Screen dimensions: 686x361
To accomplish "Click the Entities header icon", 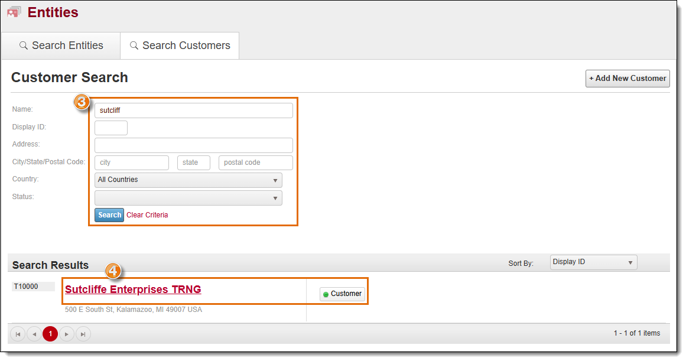I will 14,12.
